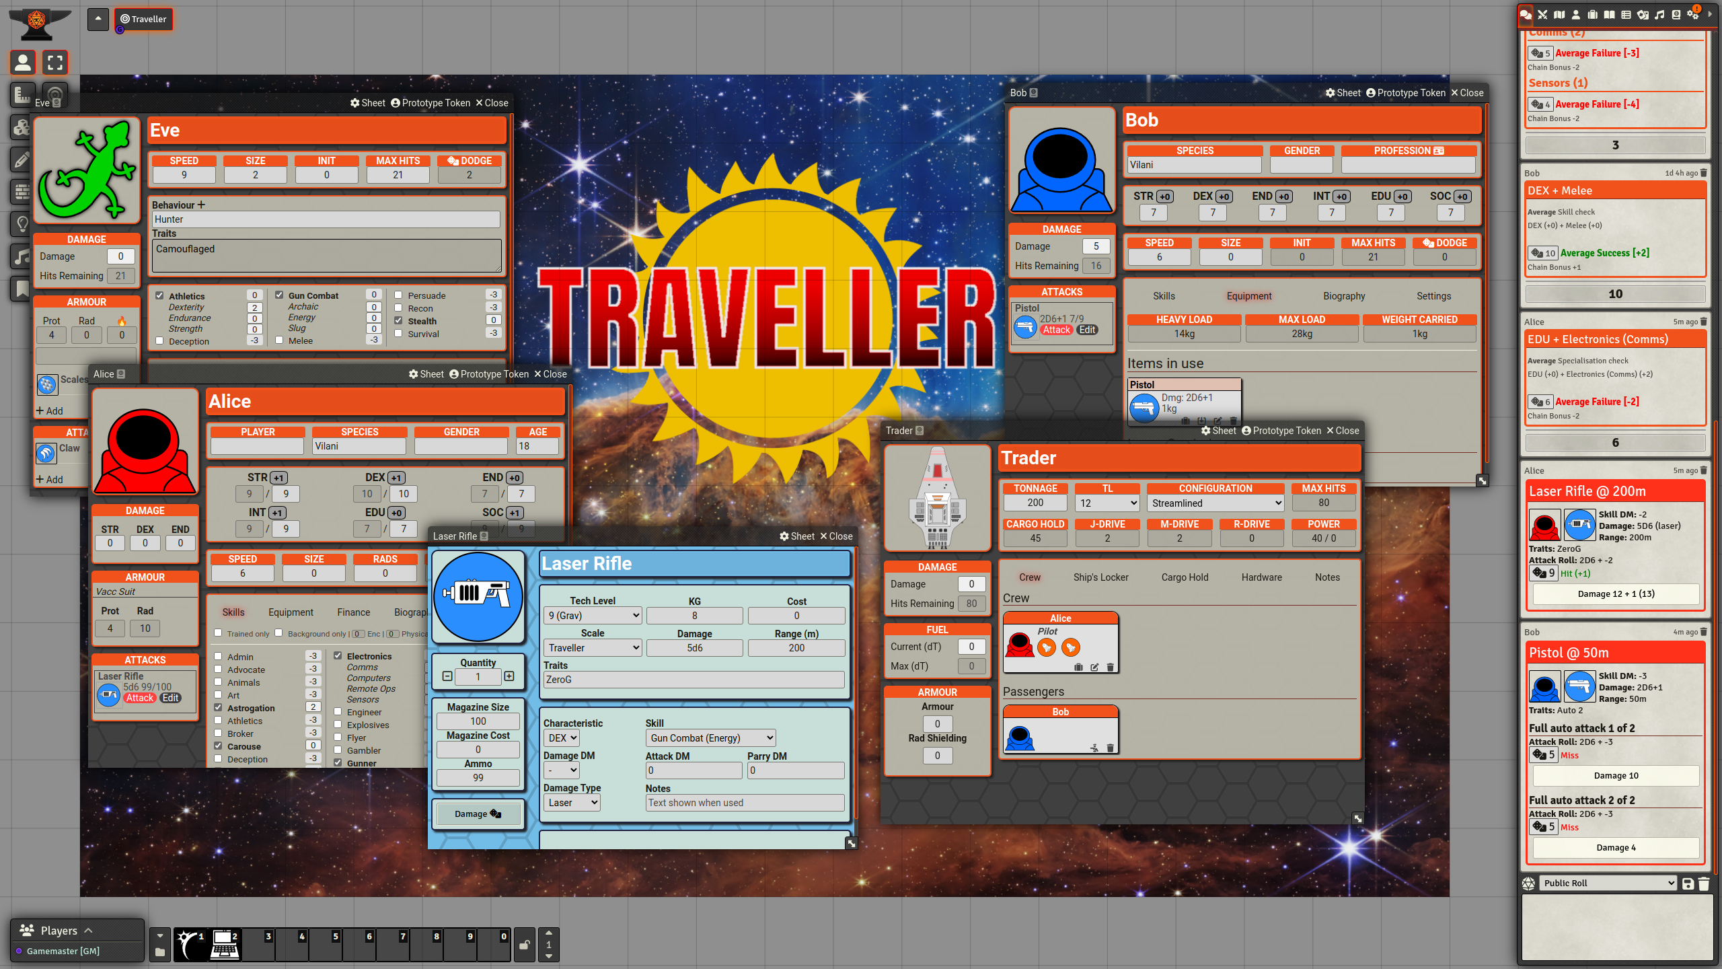Open the Playlists music sidebar tab
This screenshot has height=969, width=1722.
click(1659, 15)
